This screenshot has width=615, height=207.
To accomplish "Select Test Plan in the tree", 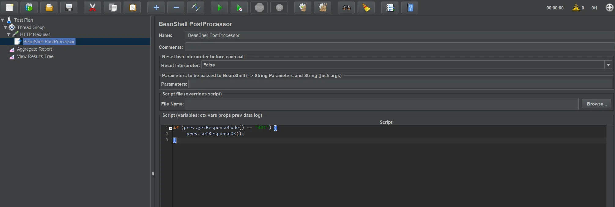I will (24, 20).
